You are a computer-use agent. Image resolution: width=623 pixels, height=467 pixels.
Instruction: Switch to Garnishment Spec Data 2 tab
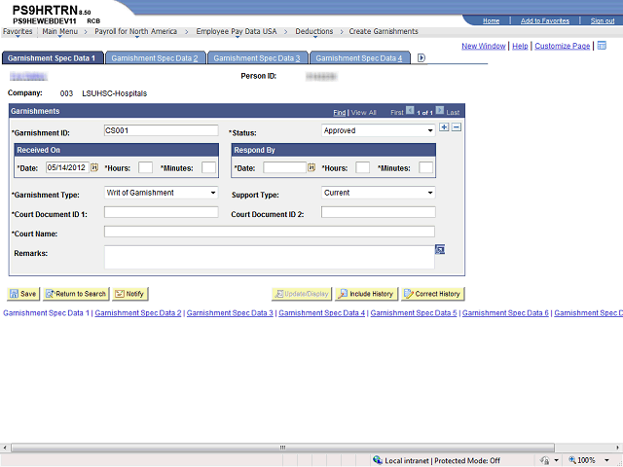(154, 58)
